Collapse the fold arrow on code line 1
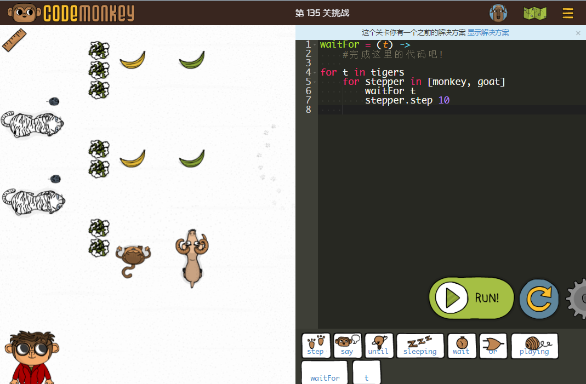The height and width of the screenshot is (384, 586). pos(315,45)
